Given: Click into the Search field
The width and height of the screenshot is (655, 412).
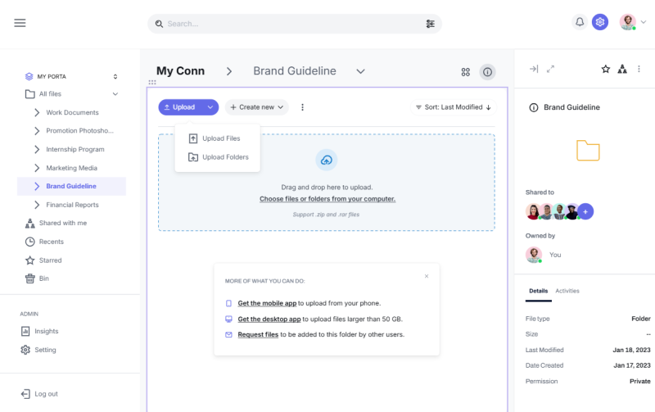Looking at the screenshot, I should (287, 24).
